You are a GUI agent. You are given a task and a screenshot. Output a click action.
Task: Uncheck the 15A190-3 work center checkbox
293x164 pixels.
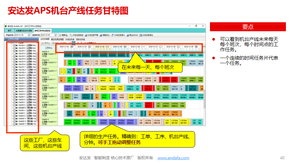pos(14,81)
